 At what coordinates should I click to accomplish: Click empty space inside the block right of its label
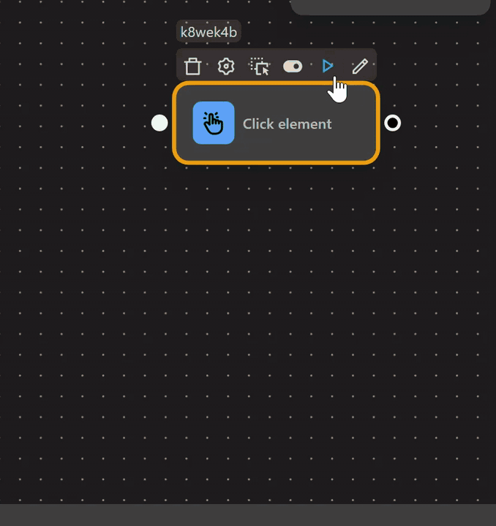[x=353, y=124]
